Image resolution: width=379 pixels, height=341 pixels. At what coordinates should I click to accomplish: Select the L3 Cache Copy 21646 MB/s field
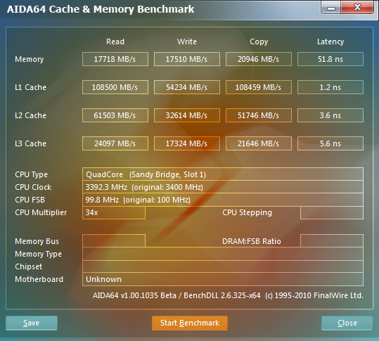pyautogui.click(x=259, y=143)
